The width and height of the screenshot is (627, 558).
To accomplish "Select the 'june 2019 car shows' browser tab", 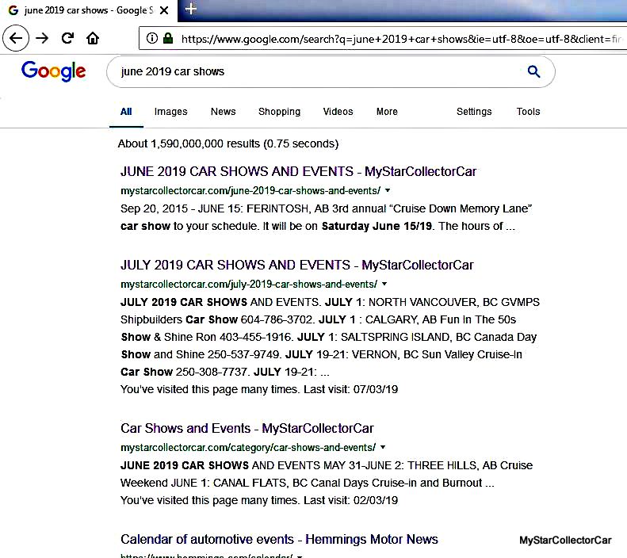I will (89, 11).
